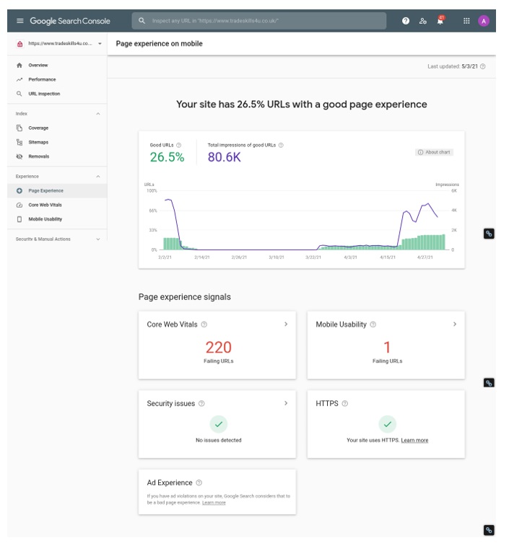Screen dimensions: 509x548
Task: Click the Mobile Usability phone icon
Action: tap(19, 219)
